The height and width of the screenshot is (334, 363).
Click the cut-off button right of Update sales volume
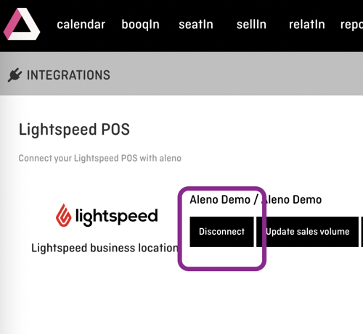point(362,232)
